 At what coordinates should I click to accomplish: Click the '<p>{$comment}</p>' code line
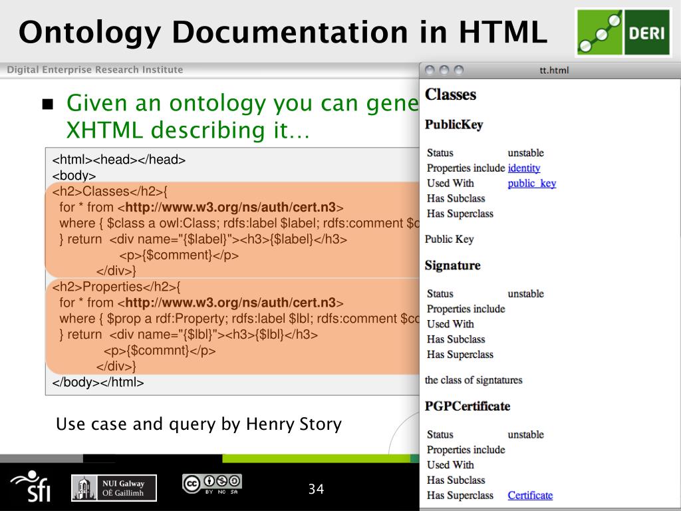point(179,255)
